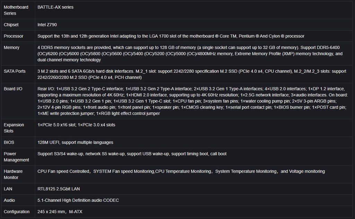Click the 5.1-Channel audio CODEC value
Viewport: 355px width, 219px height.
(78, 200)
